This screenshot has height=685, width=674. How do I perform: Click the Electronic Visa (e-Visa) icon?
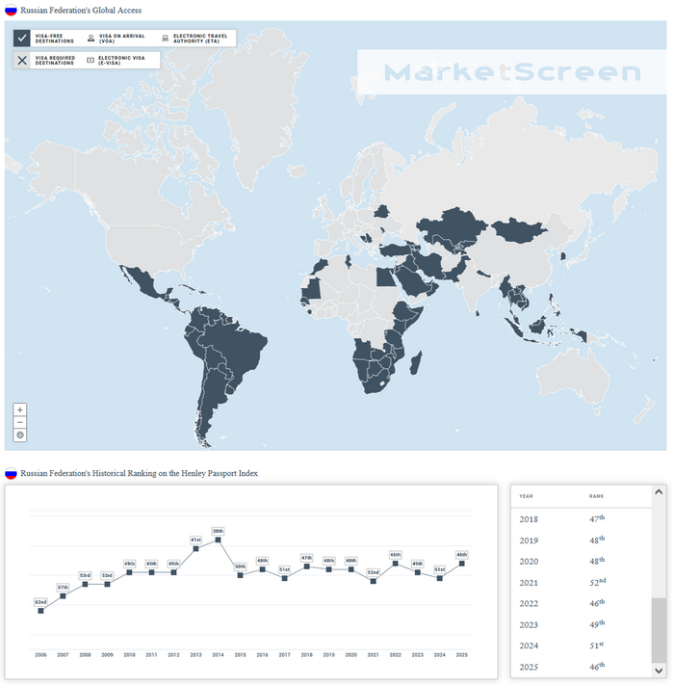click(91, 60)
